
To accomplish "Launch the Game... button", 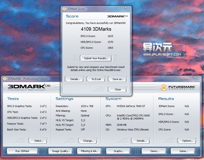I will tap(184, 151).
